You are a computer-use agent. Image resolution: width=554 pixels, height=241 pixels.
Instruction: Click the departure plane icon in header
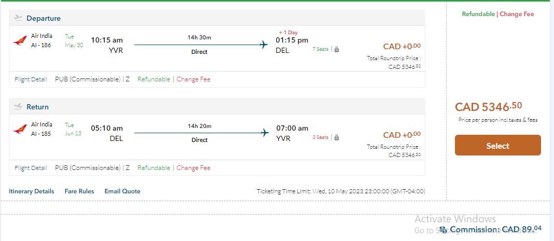(19, 18)
